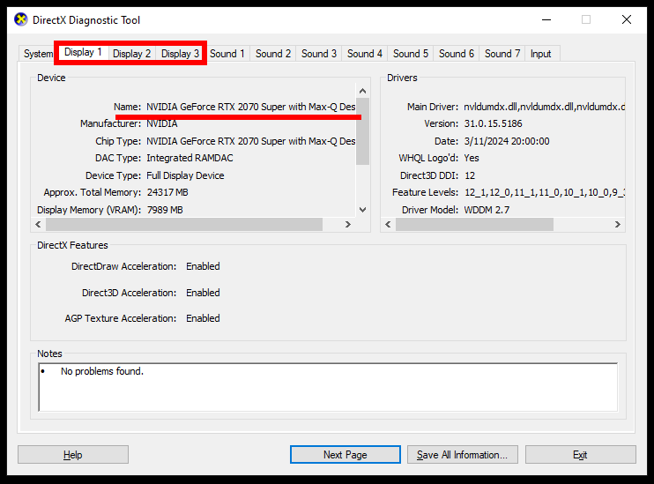This screenshot has width=654, height=484.
Task: Click Drivers panel scroll right arrow
Action: tap(618, 225)
